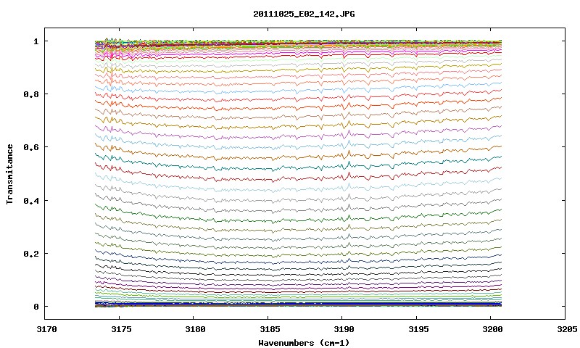580x348 pixels.
Task: Click the y-axis tick label 1
Action: click(36, 41)
